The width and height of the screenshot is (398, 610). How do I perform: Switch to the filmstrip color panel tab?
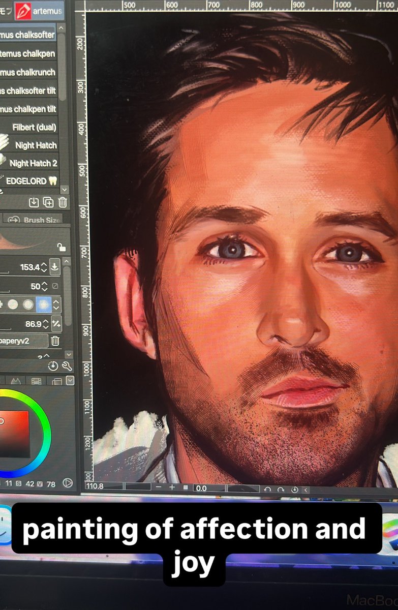pos(36,380)
